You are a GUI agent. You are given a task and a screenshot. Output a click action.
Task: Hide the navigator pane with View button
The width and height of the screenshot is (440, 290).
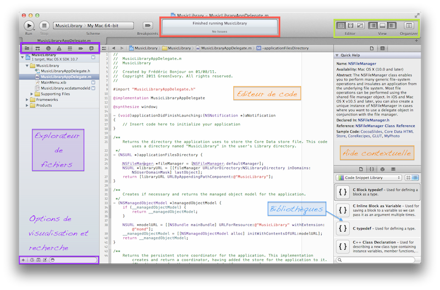(373, 25)
